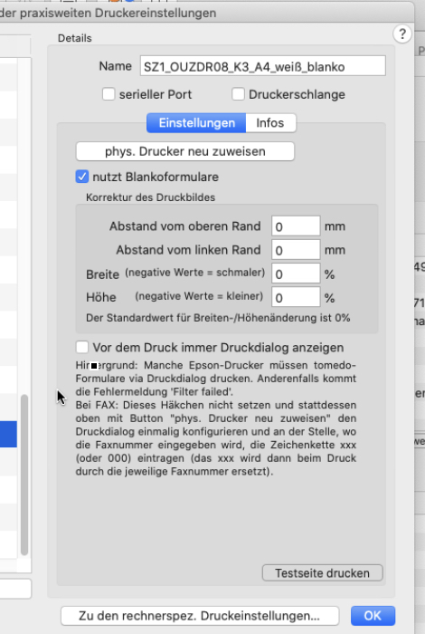Click the Abstand vom linken Rand field
Image resolution: width=425 pixels, height=634 pixels.
(296, 250)
